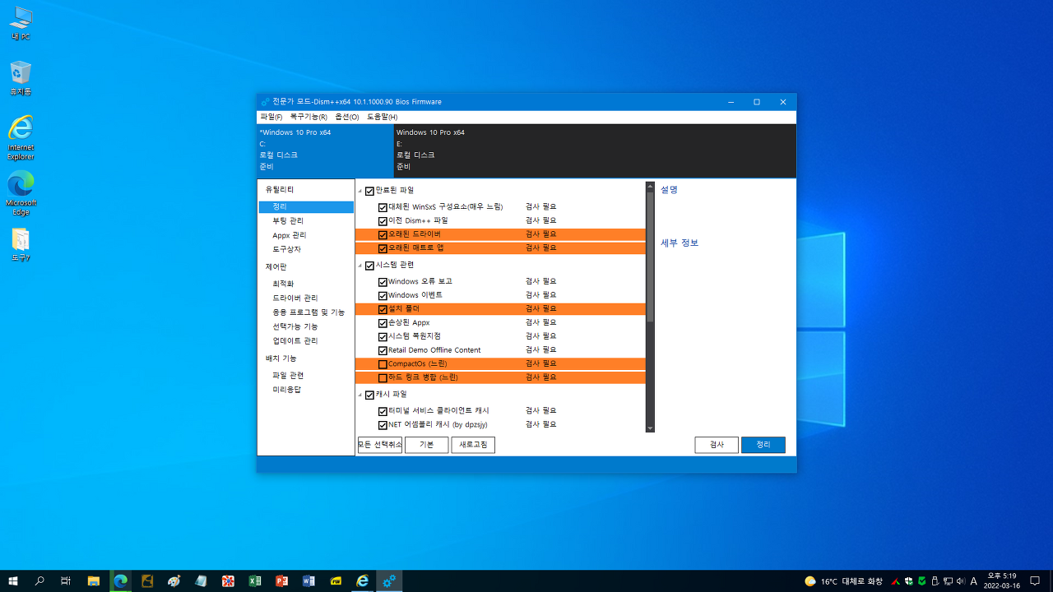Collapse the 시스템 관련 group triangle
Screen dimensions: 1053x592
pos(360,266)
